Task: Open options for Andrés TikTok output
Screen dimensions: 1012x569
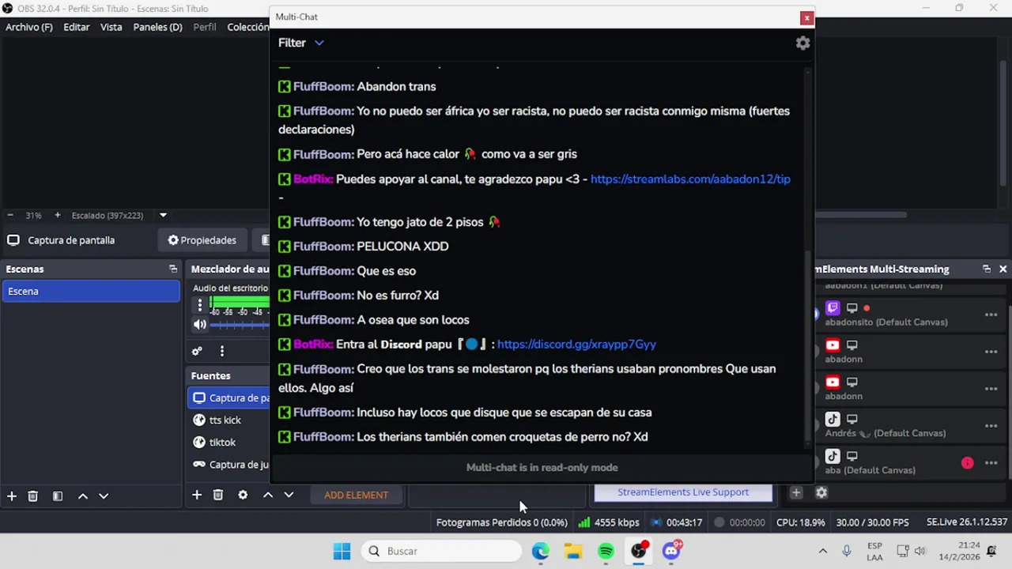Action: (x=991, y=426)
